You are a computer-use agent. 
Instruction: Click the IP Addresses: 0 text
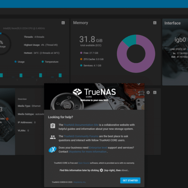[27, 122]
